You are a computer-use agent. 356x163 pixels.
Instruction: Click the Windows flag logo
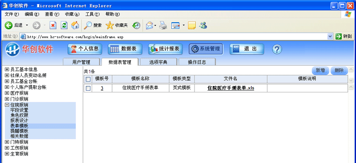click(348, 14)
